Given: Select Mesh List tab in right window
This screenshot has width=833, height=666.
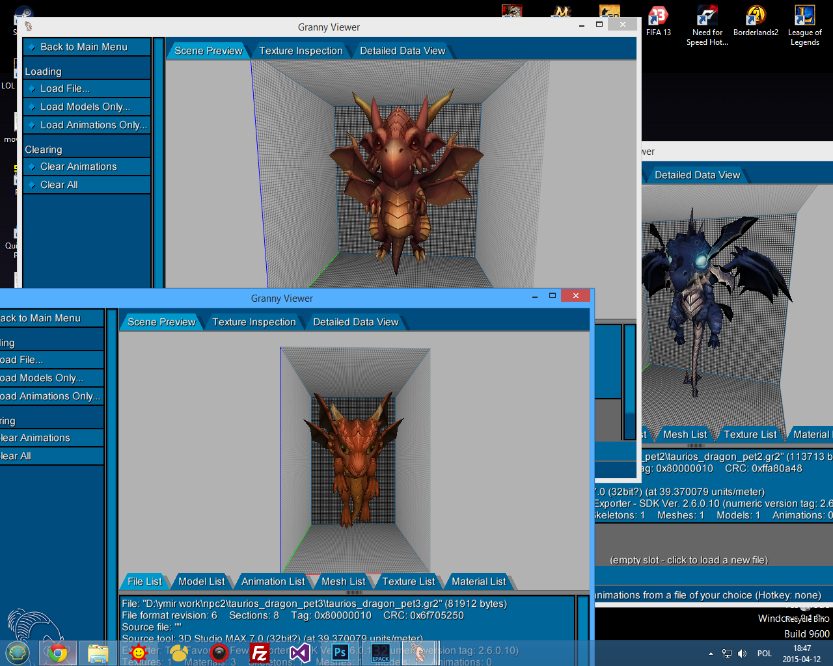Looking at the screenshot, I should (685, 434).
